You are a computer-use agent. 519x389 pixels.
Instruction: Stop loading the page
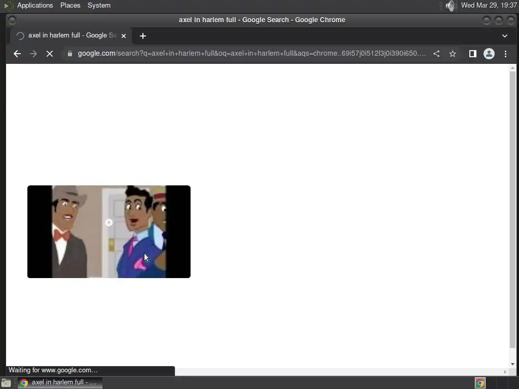pos(50,54)
